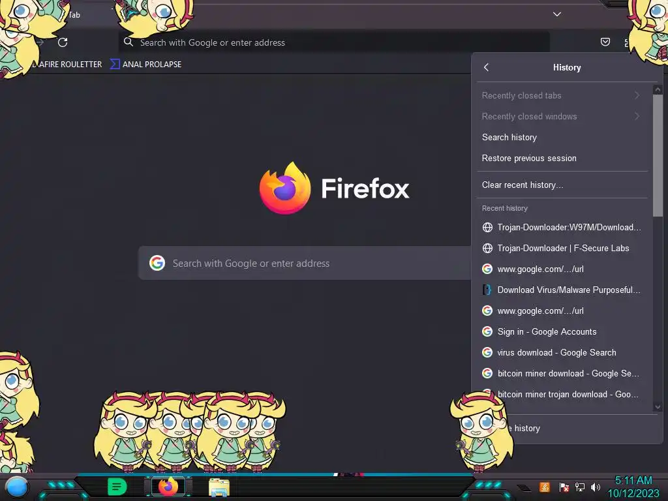668x501 pixels.
Task: Open the Pocket save icon
Action: [605, 42]
